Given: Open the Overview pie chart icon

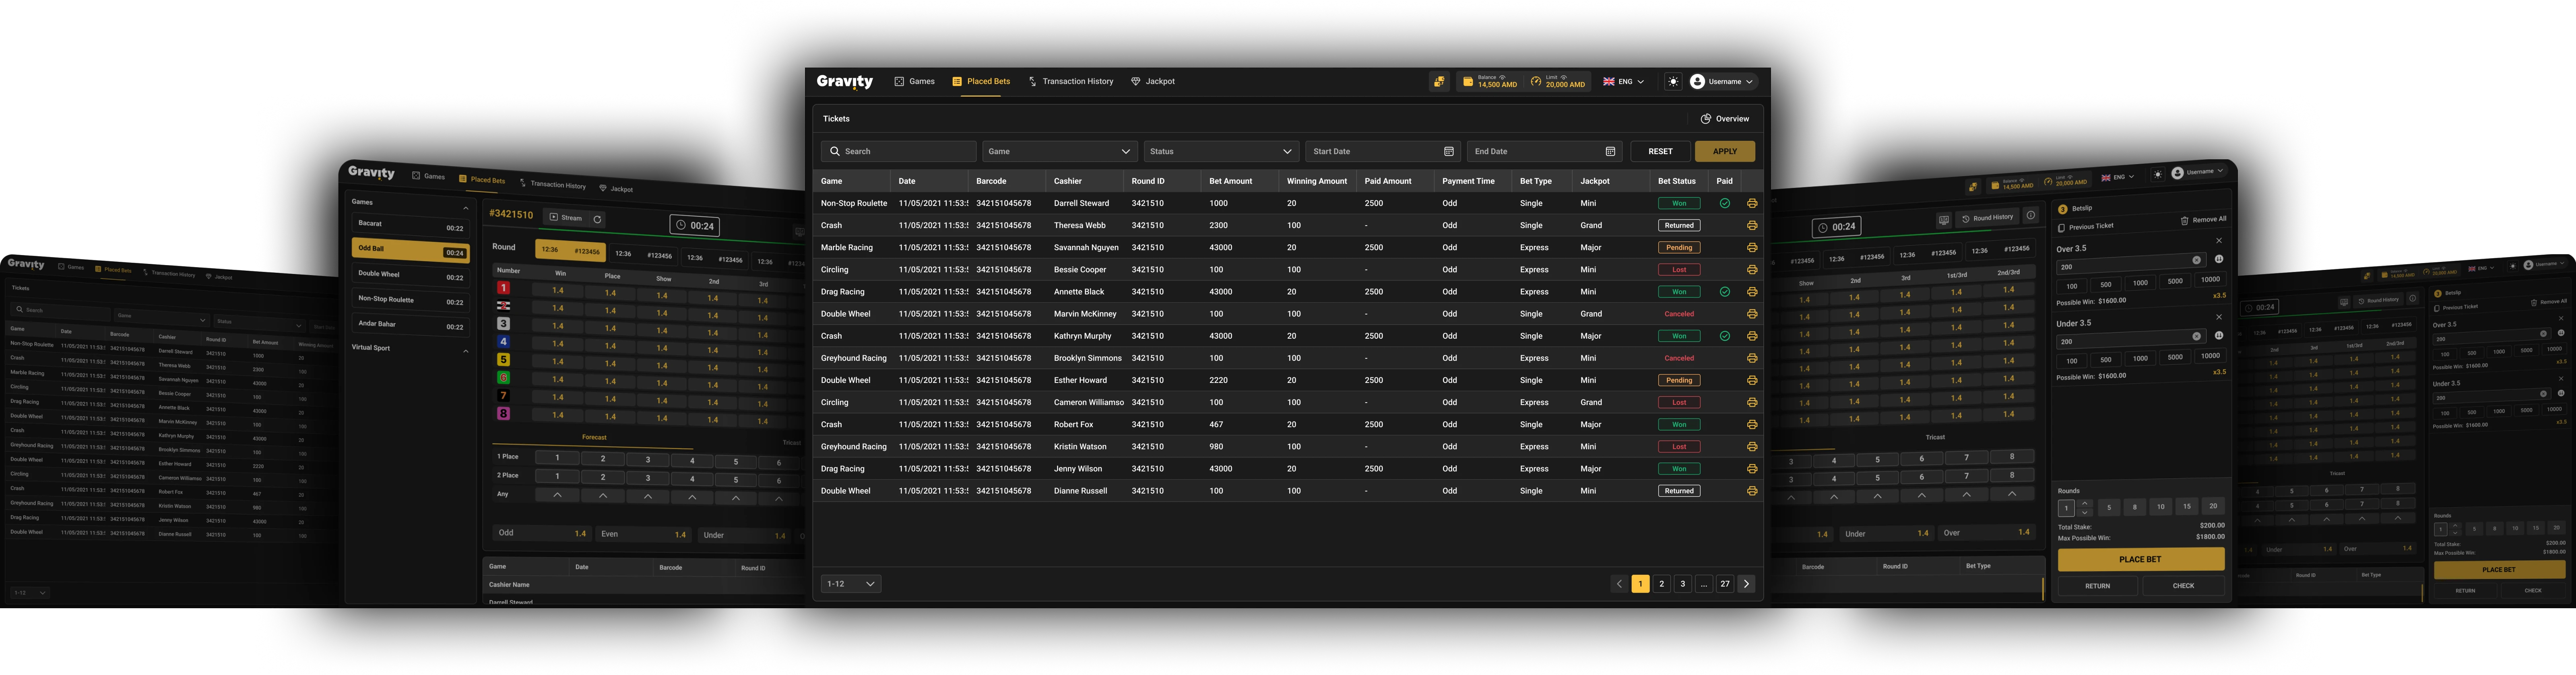Looking at the screenshot, I should [x=1706, y=119].
